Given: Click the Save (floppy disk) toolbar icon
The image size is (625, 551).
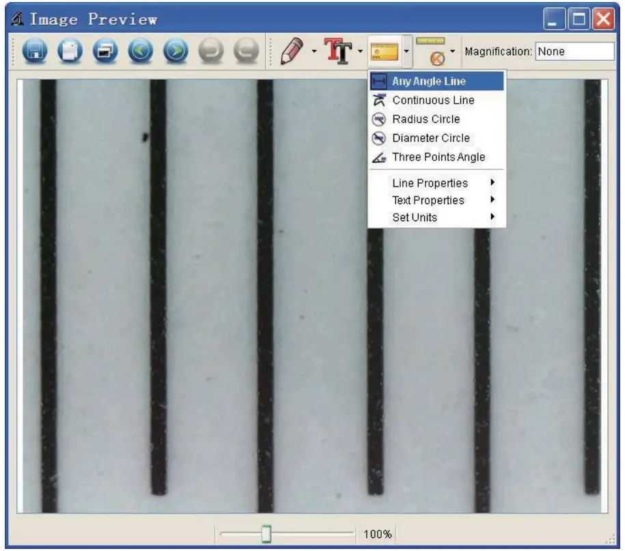Looking at the screenshot, I should (x=34, y=52).
